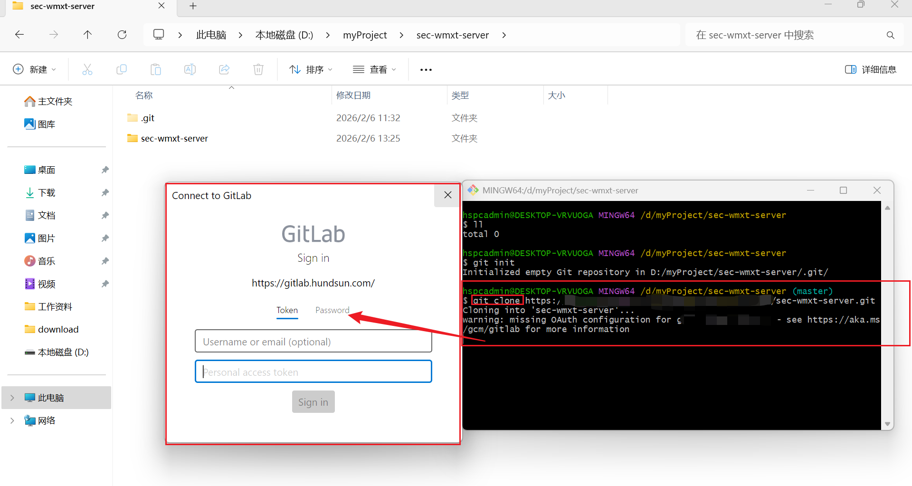The image size is (912, 486).
Task: Click the Rename icon in toolbar
Action: pos(190,69)
